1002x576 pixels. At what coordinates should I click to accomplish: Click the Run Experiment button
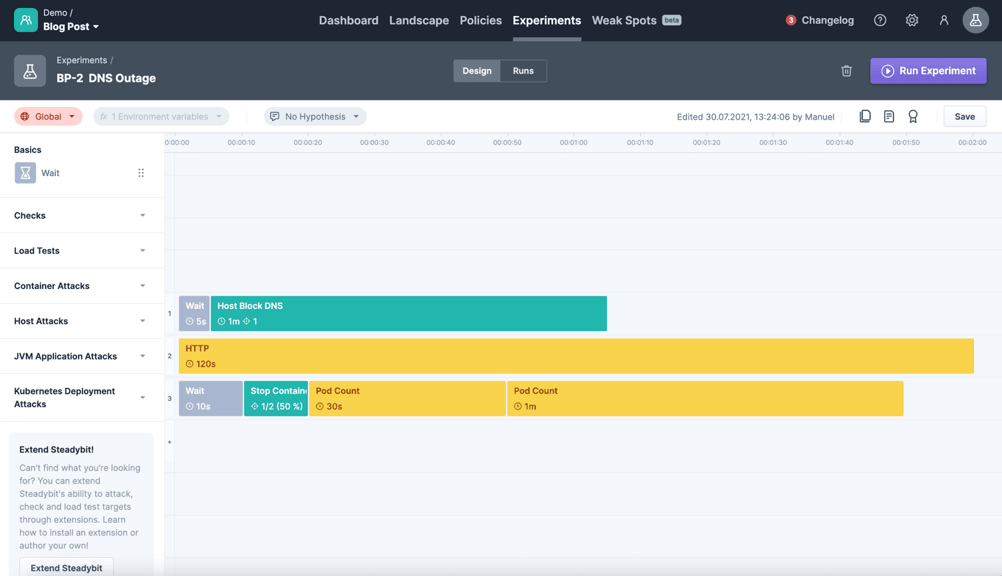point(928,71)
